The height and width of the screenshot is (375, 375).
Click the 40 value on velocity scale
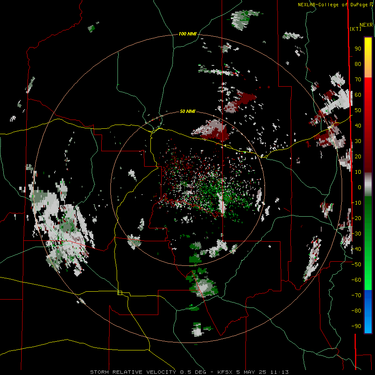point(358,126)
